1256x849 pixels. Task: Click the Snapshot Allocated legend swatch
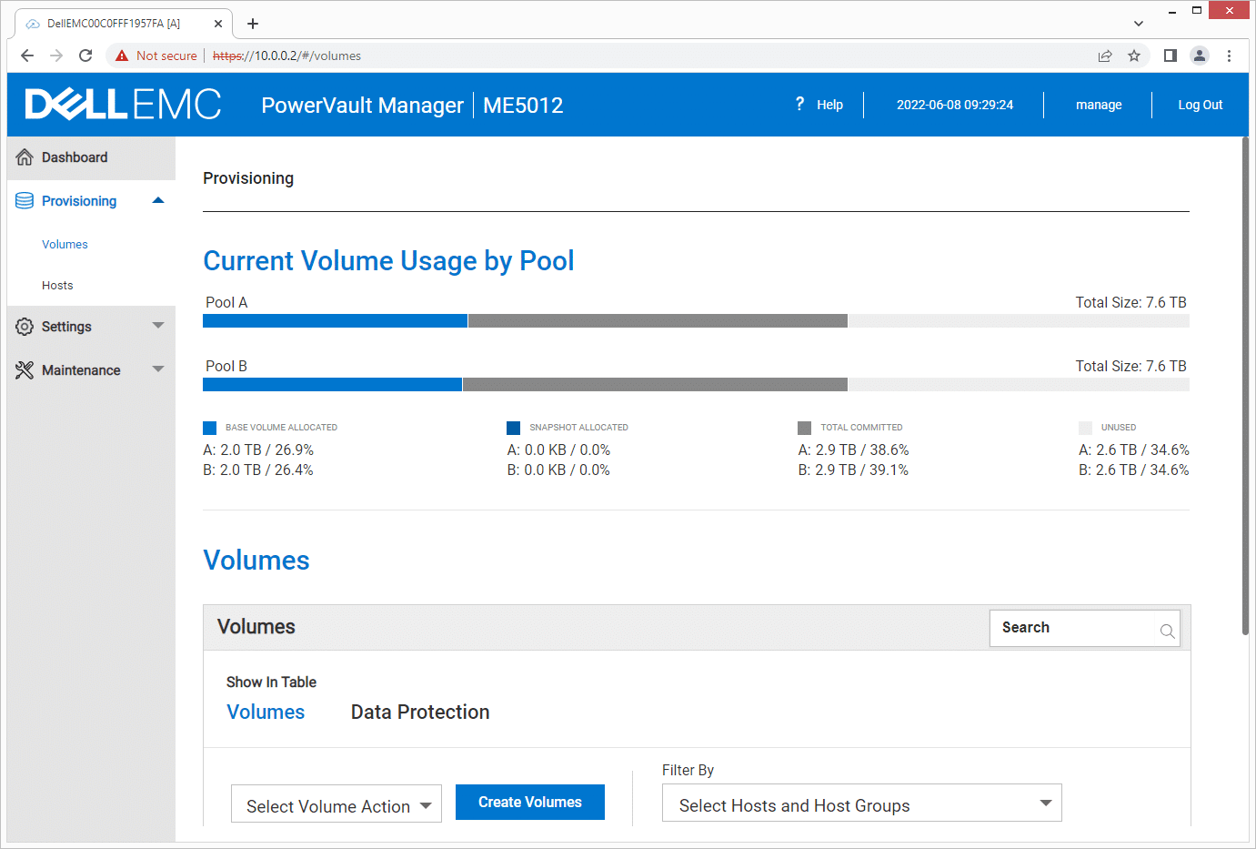513,428
